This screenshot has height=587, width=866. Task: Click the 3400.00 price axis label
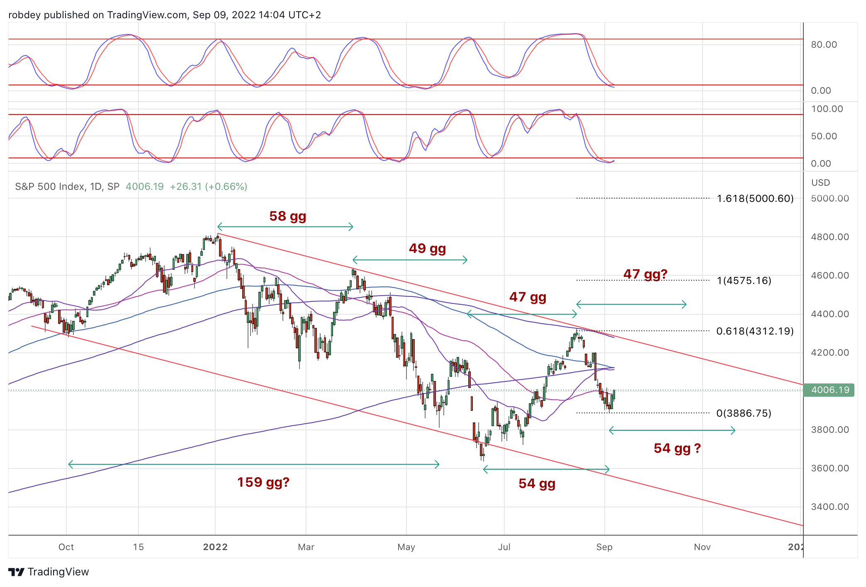coord(830,507)
